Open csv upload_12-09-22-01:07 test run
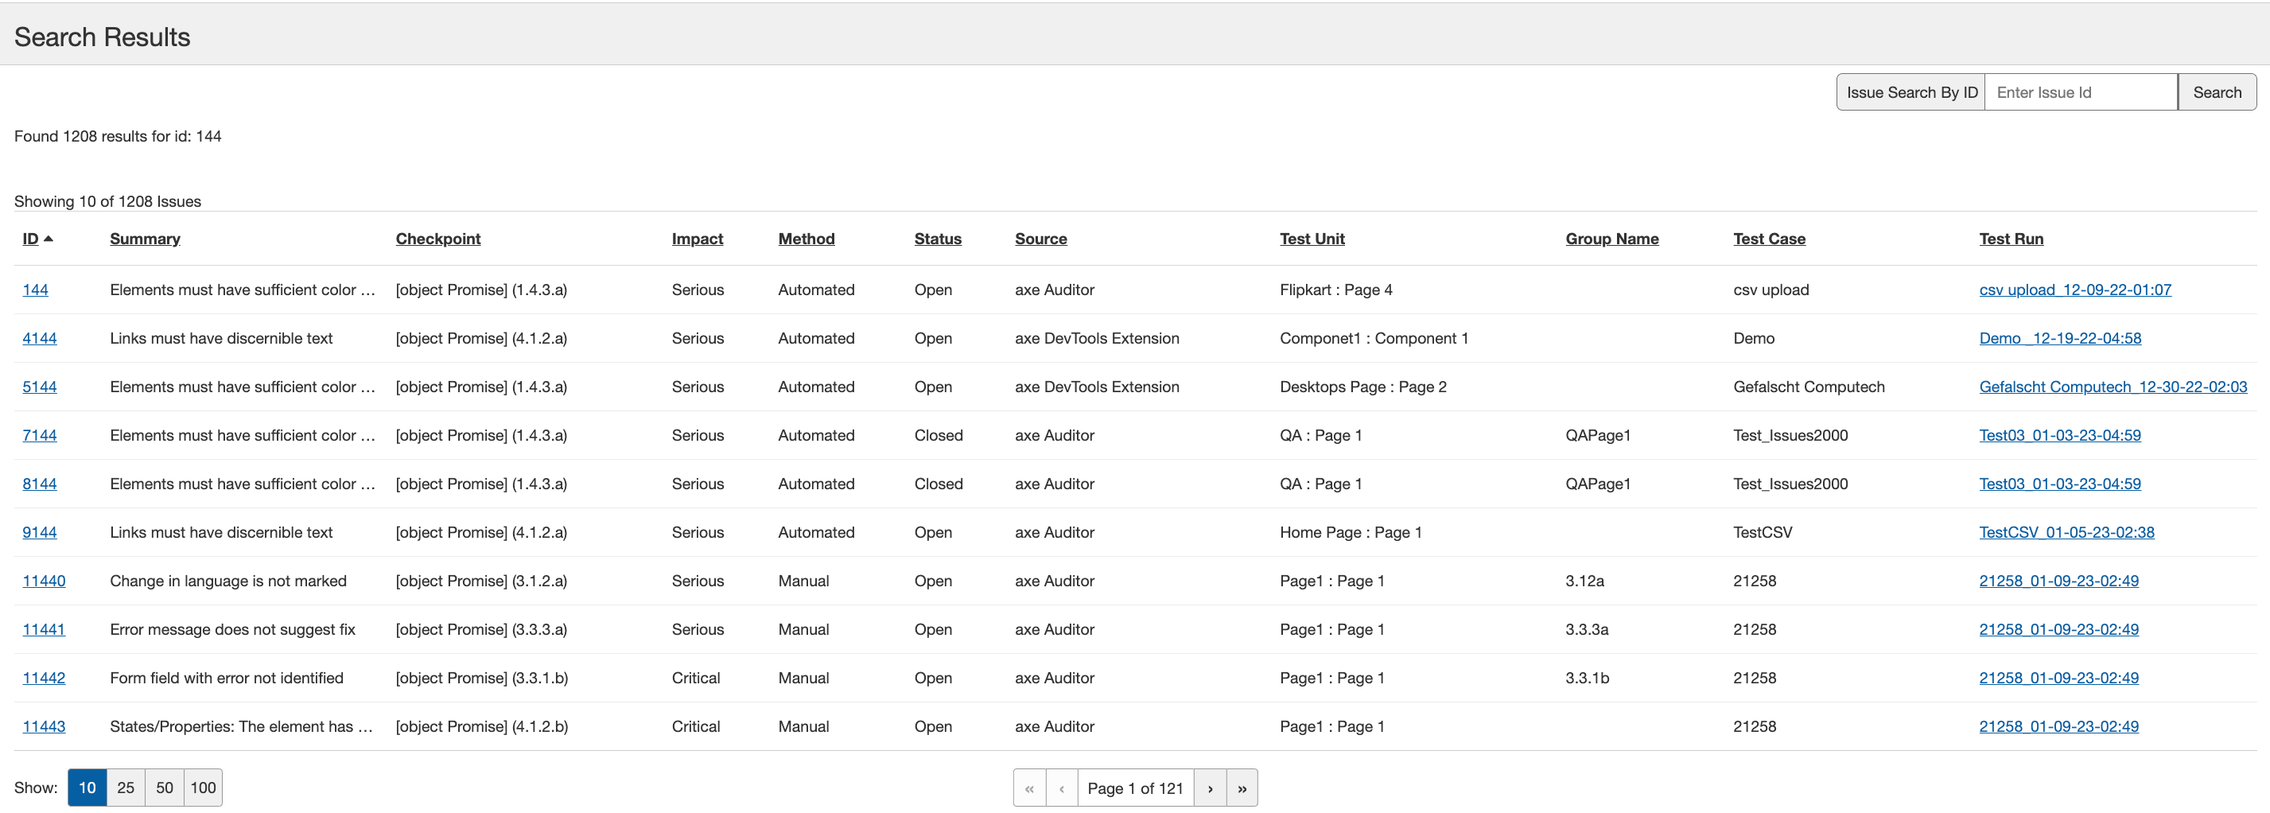This screenshot has width=2270, height=813. coord(2074,290)
